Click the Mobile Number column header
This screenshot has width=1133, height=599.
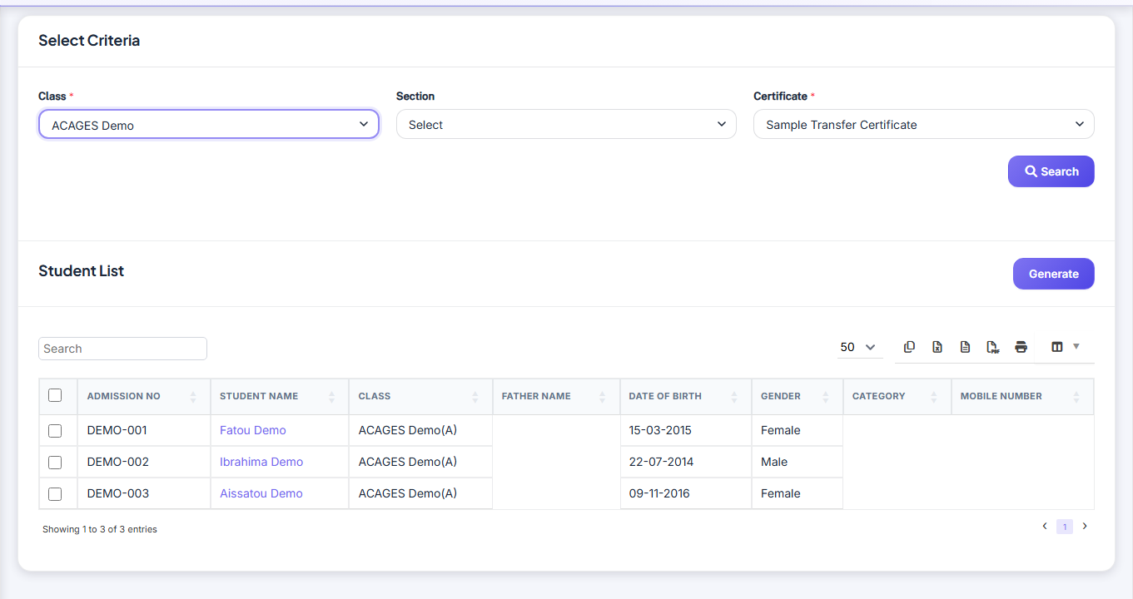(x=1022, y=397)
